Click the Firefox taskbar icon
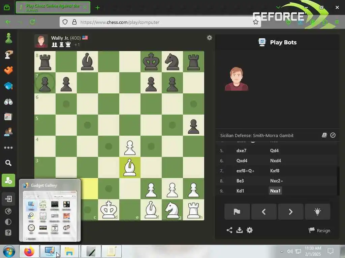This screenshot has width=345, height=258. [x=29, y=251]
